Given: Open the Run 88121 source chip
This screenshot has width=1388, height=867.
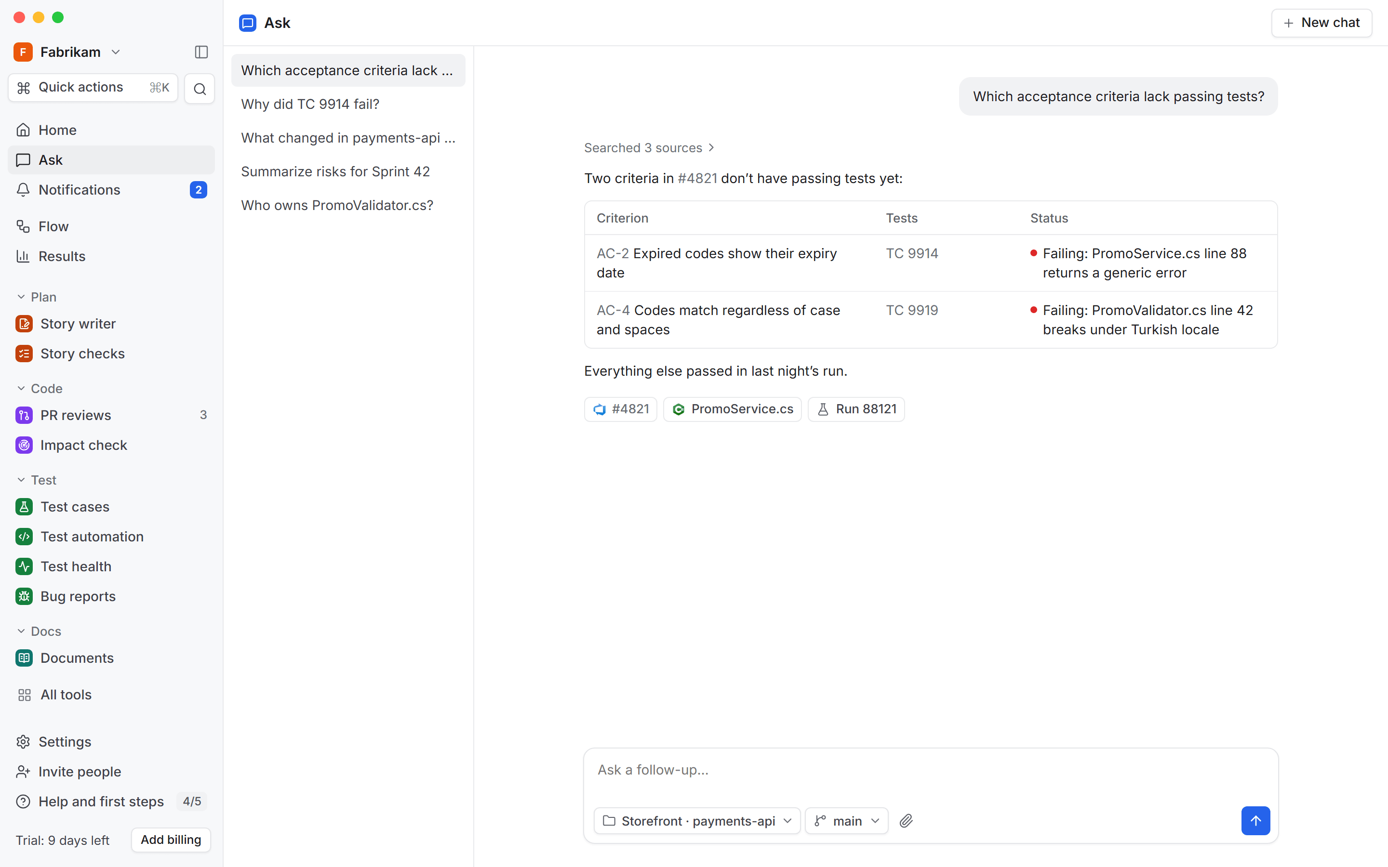Looking at the screenshot, I should click(x=856, y=409).
